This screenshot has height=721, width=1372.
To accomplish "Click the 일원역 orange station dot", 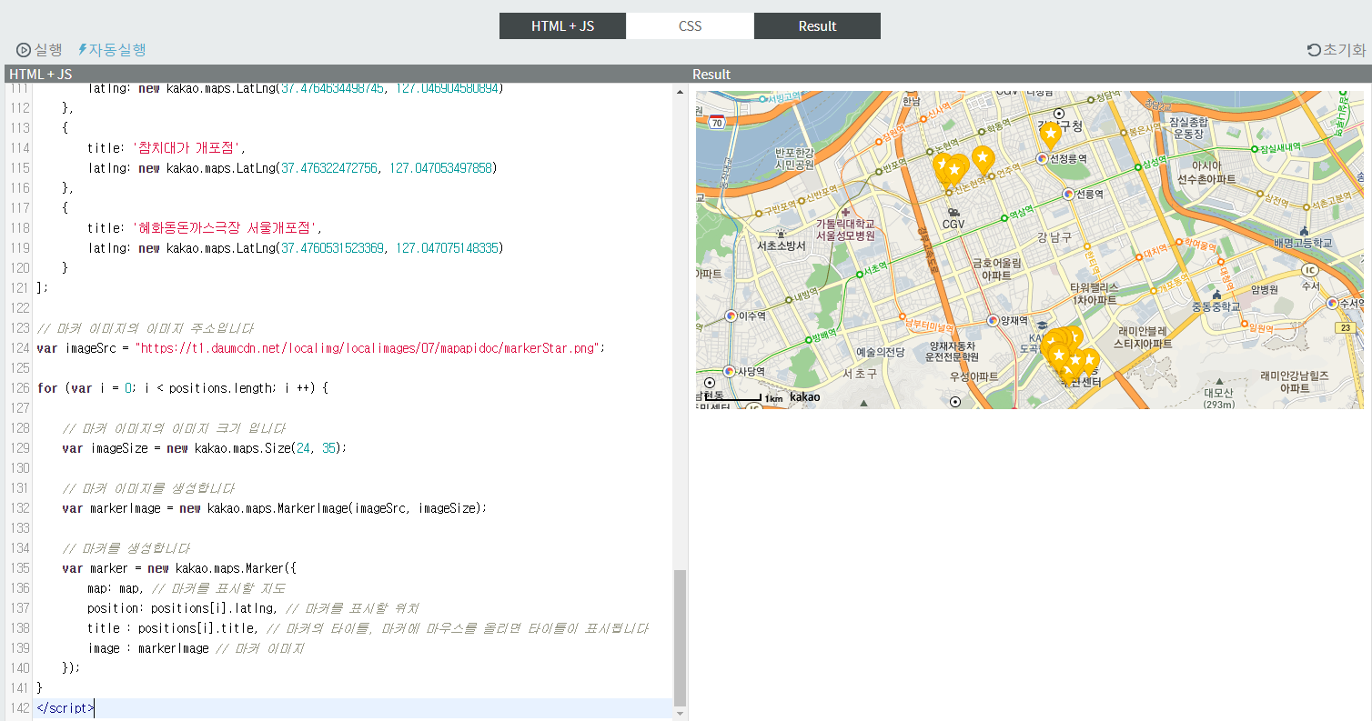I will [x=1245, y=324].
